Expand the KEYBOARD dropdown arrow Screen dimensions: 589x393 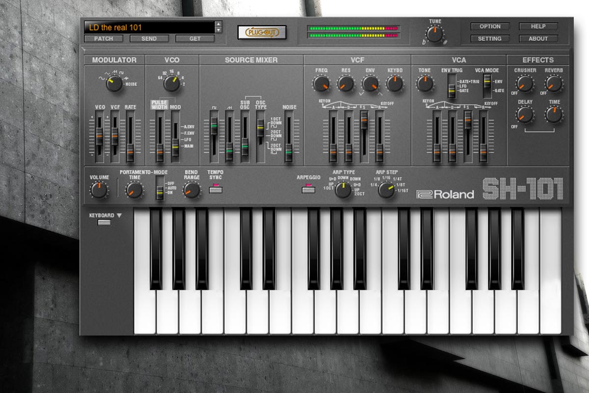click(119, 216)
